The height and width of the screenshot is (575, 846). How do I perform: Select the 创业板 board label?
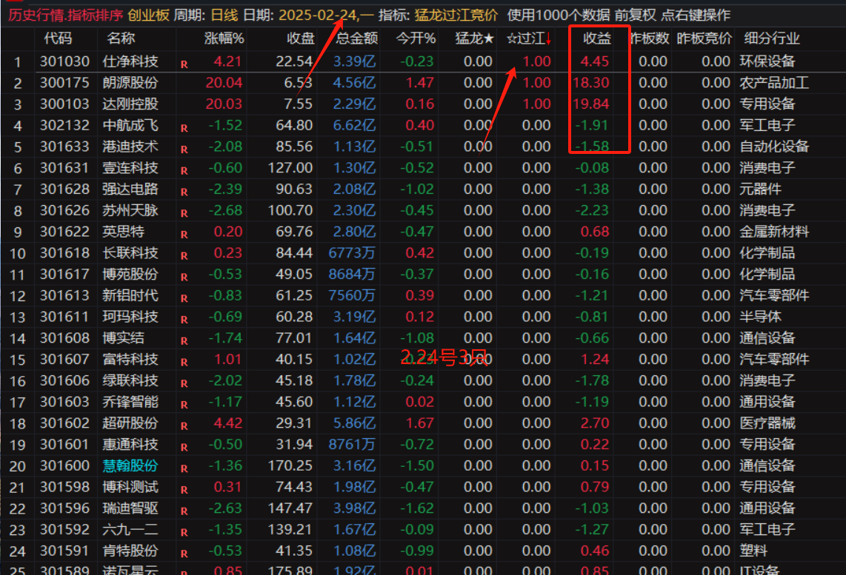pos(148,15)
